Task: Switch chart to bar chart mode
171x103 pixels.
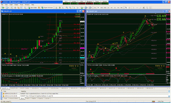Action: 56,8
